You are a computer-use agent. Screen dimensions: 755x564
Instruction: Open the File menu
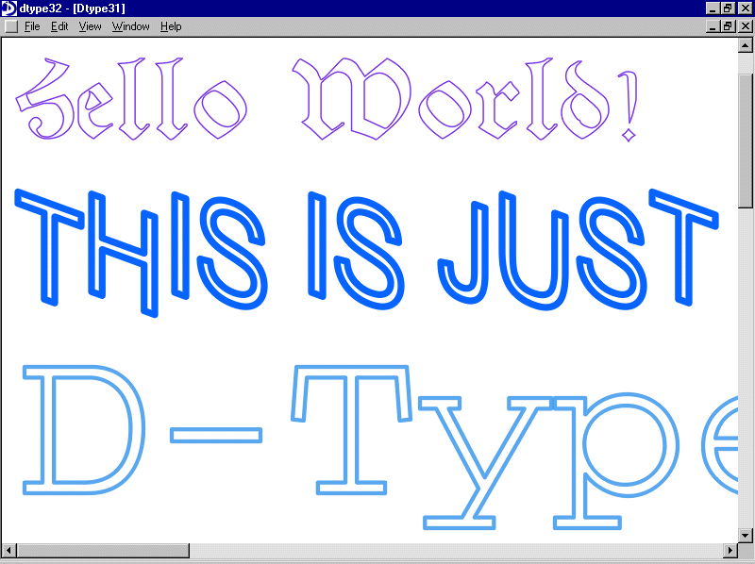pos(32,26)
